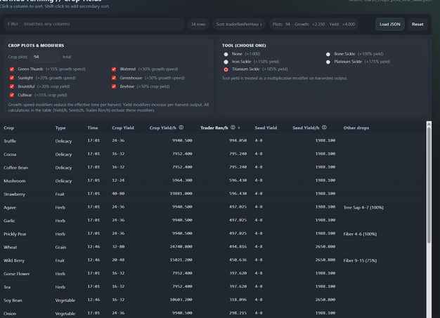This screenshot has width=440, height=318.
Task: Click the Load JSON button
Action: 390,25
